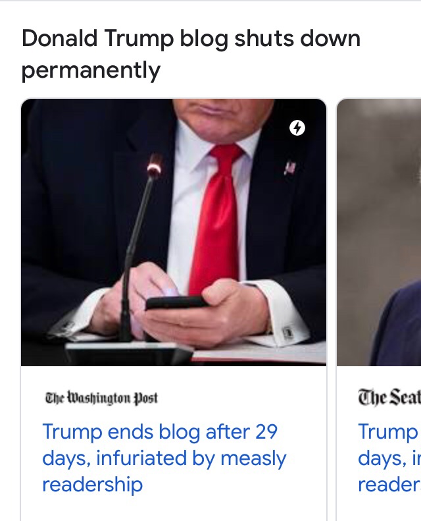Click the microphone tip in the photo
Image resolution: width=421 pixels, height=521 pixels.
tap(155, 167)
